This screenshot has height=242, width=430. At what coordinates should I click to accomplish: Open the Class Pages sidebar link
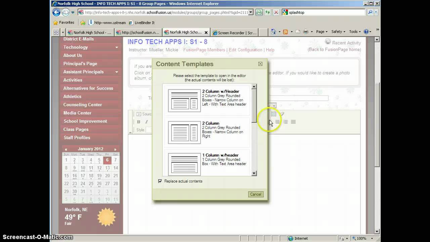coord(76,129)
